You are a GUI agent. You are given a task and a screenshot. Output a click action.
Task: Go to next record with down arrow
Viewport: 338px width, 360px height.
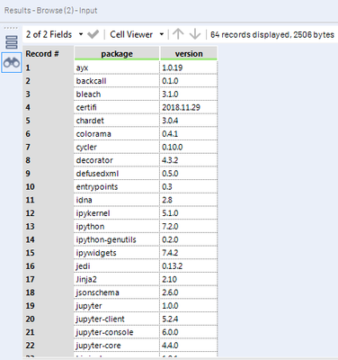point(195,34)
